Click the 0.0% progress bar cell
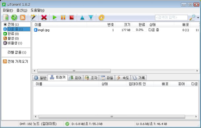 pyautogui.click(x=140, y=30)
